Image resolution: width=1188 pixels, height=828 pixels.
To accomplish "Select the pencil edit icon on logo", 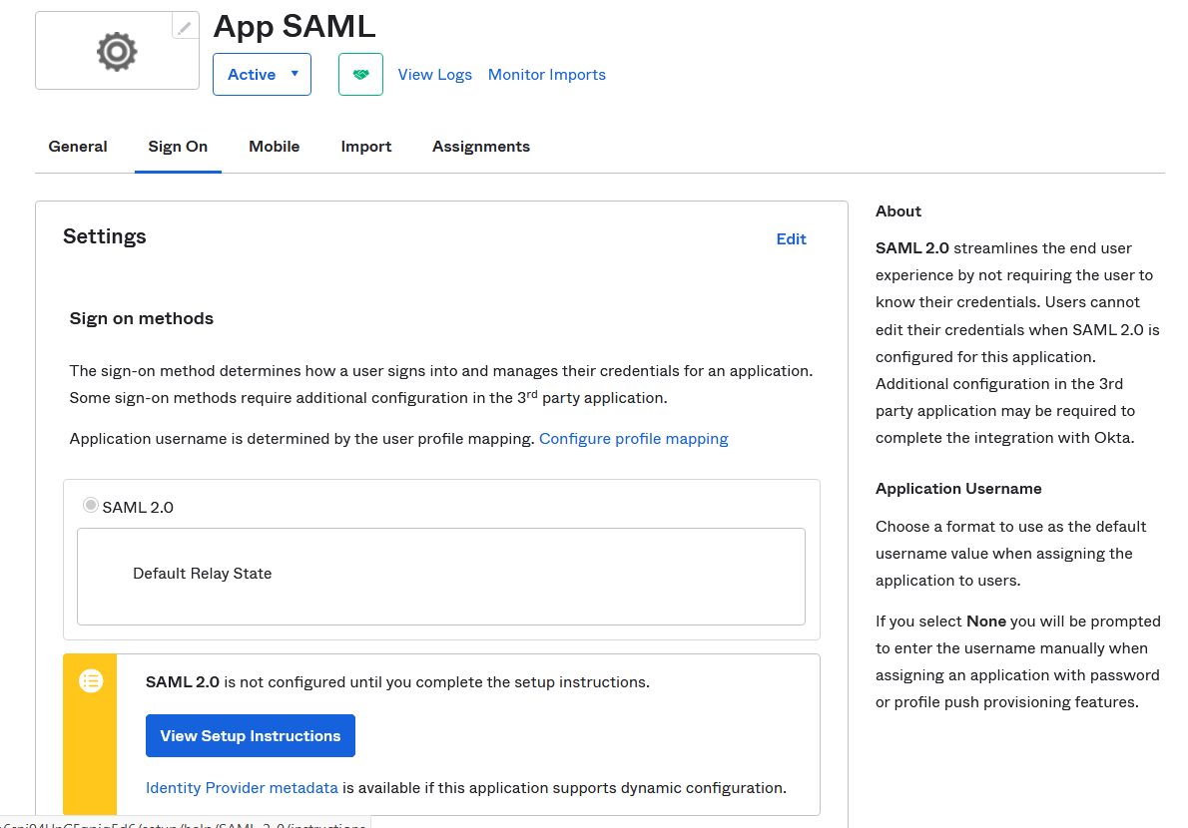I will pyautogui.click(x=185, y=25).
